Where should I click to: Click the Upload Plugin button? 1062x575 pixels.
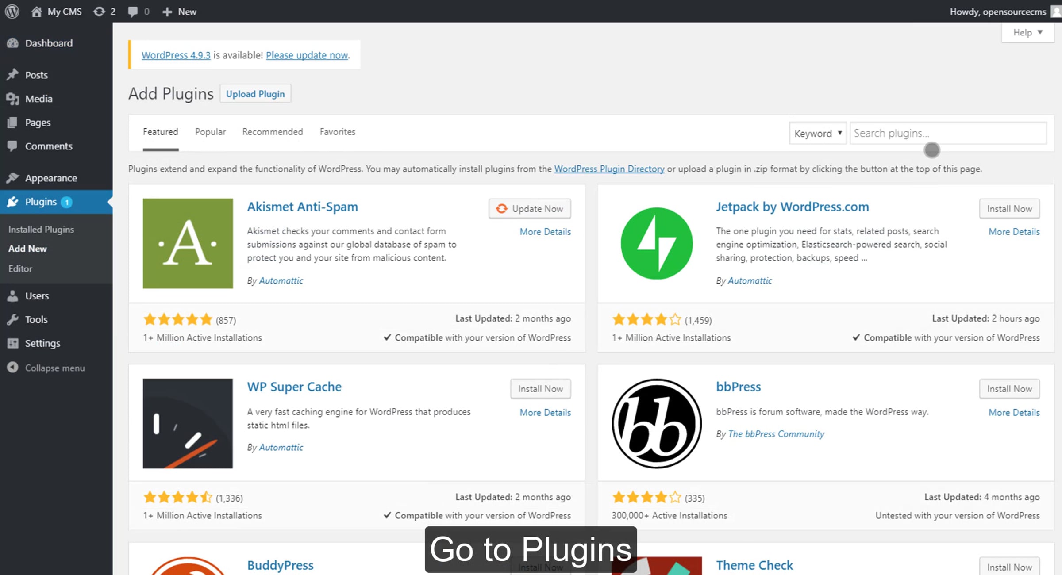tap(255, 94)
